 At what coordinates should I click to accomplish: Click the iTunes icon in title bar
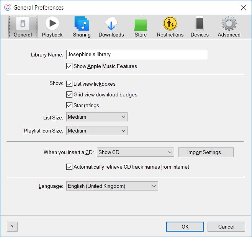tap(8, 7)
